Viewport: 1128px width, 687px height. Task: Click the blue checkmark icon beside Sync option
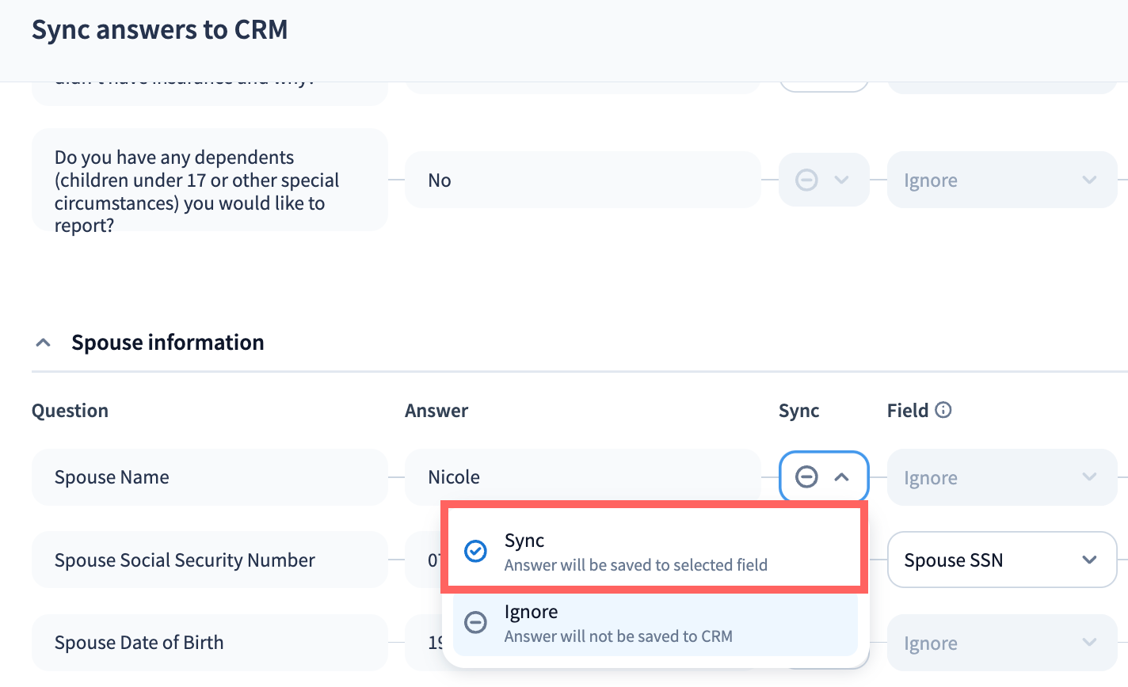tap(475, 551)
